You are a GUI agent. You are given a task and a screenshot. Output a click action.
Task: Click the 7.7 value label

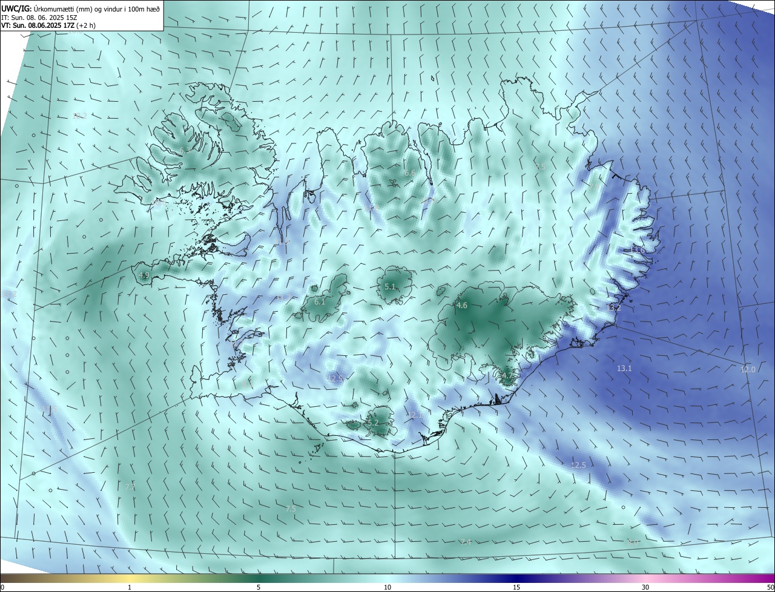[130, 487]
